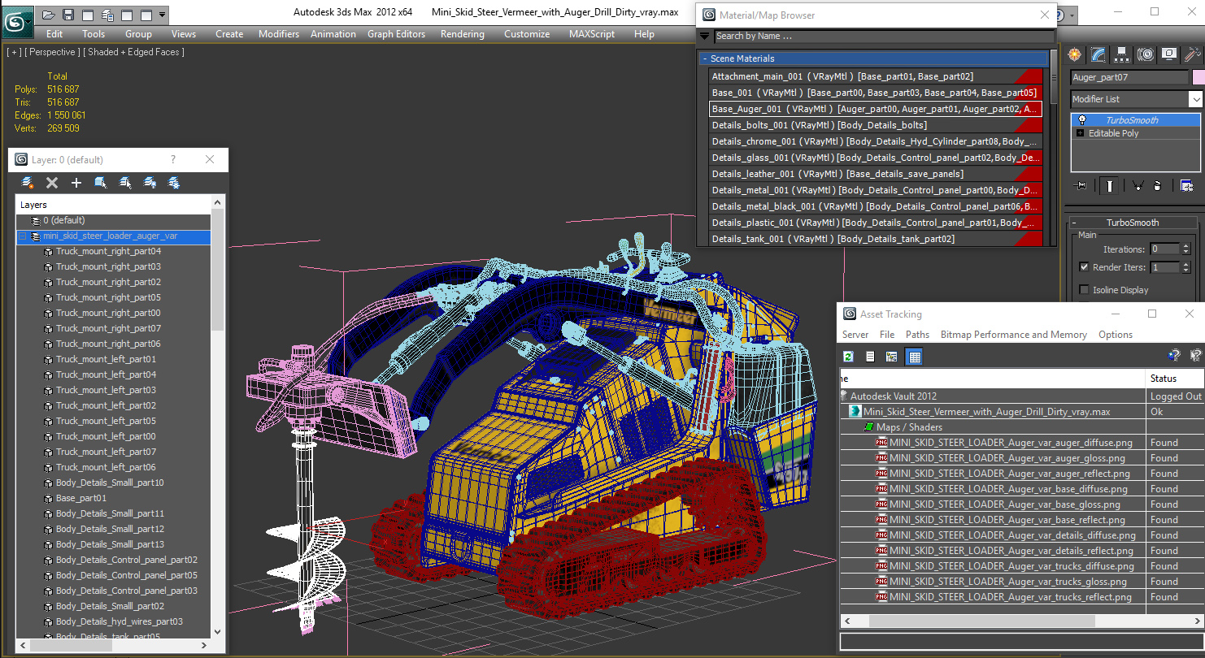The width and height of the screenshot is (1205, 658).
Task: Open the Modifier List dropdown
Action: (x=1195, y=99)
